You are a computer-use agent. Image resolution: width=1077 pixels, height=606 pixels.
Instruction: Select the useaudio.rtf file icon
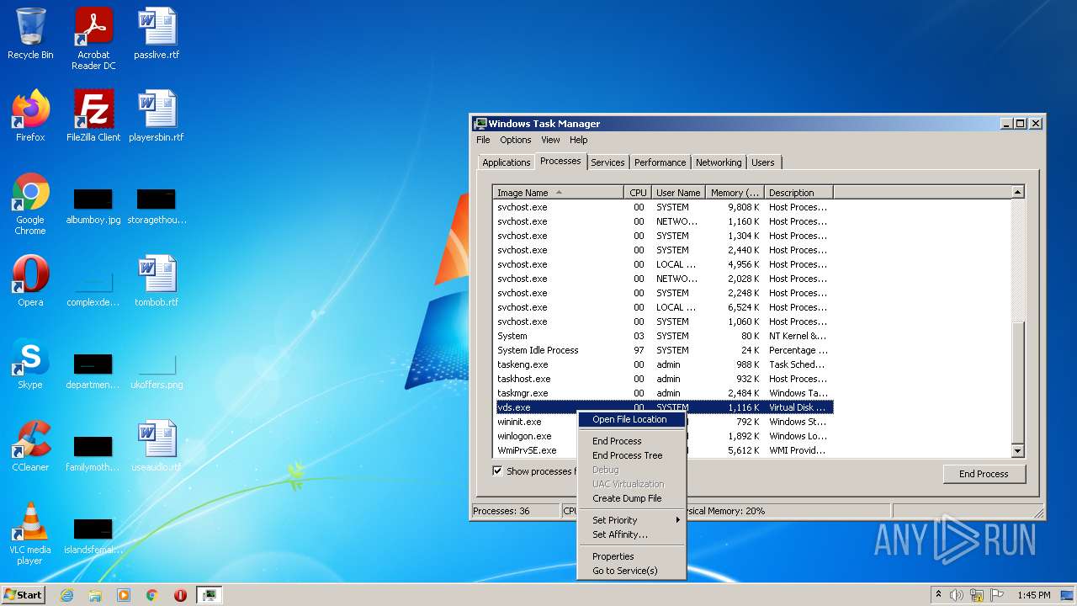pos(157,446)
